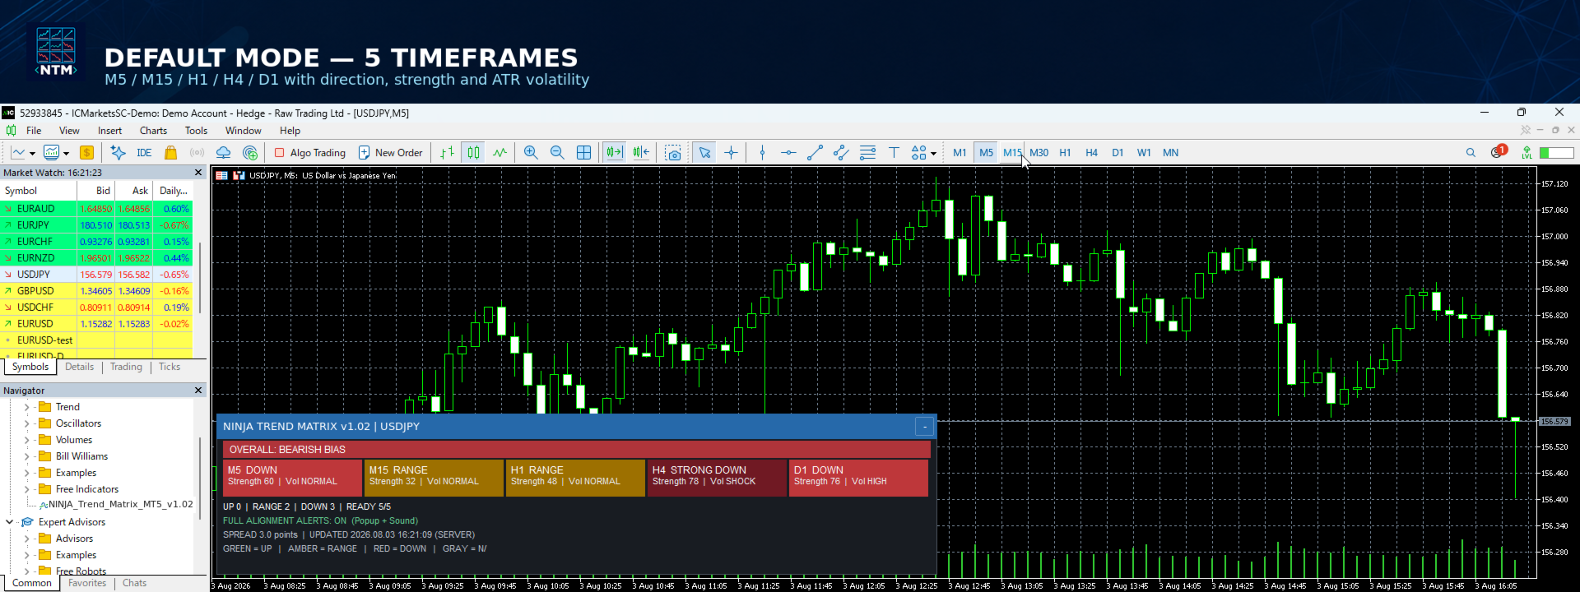This screenshot has height=592, width=1580.
Task: Click the AI sparkle toolbar icon
Action: (x=118, y=152)
